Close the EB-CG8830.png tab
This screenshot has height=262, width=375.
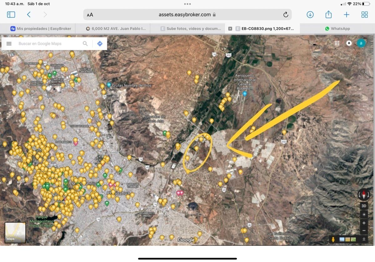(230, 28)
